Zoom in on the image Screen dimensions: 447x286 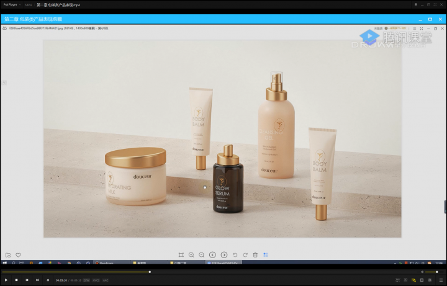(191, 254)
